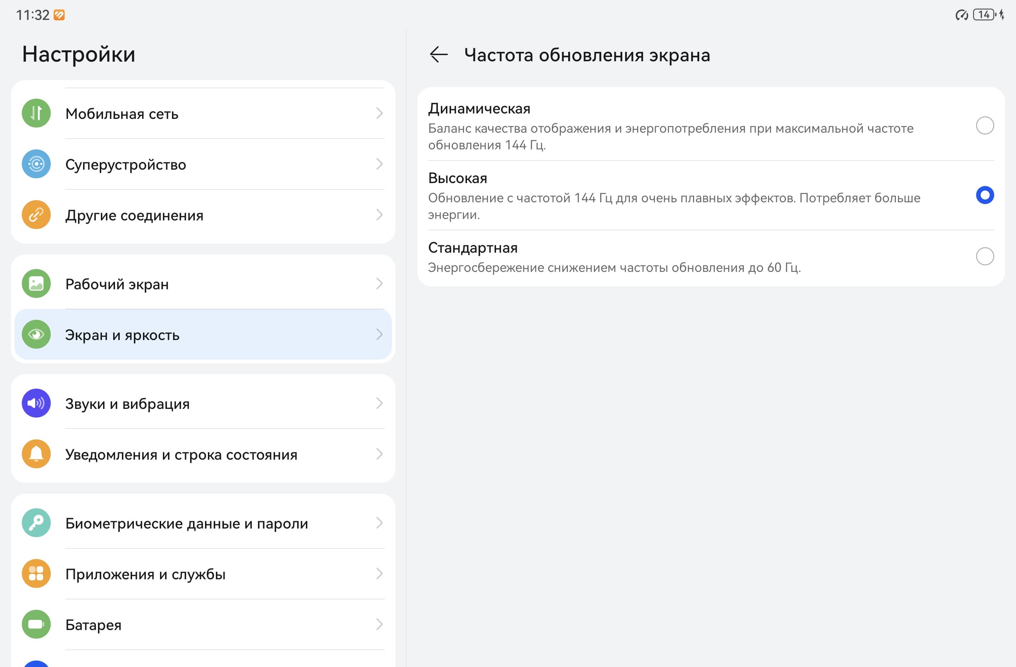This screenshot has height=667, width=1016.
Task: Open Уведомления и строка состояния settings
Action: pos(181,455)
